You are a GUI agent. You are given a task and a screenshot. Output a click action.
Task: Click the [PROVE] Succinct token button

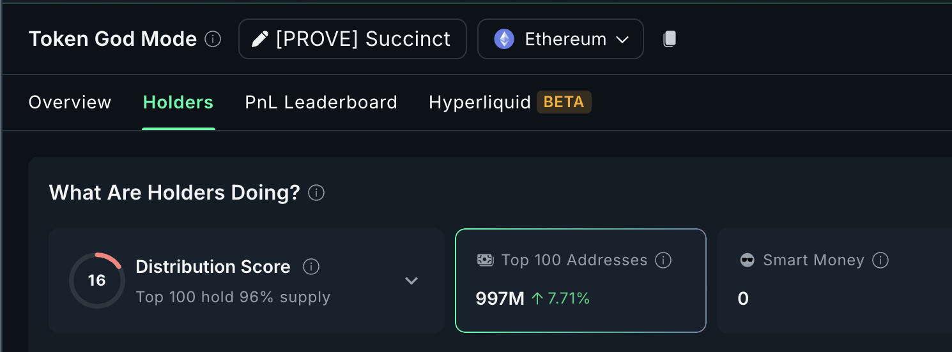353,39
